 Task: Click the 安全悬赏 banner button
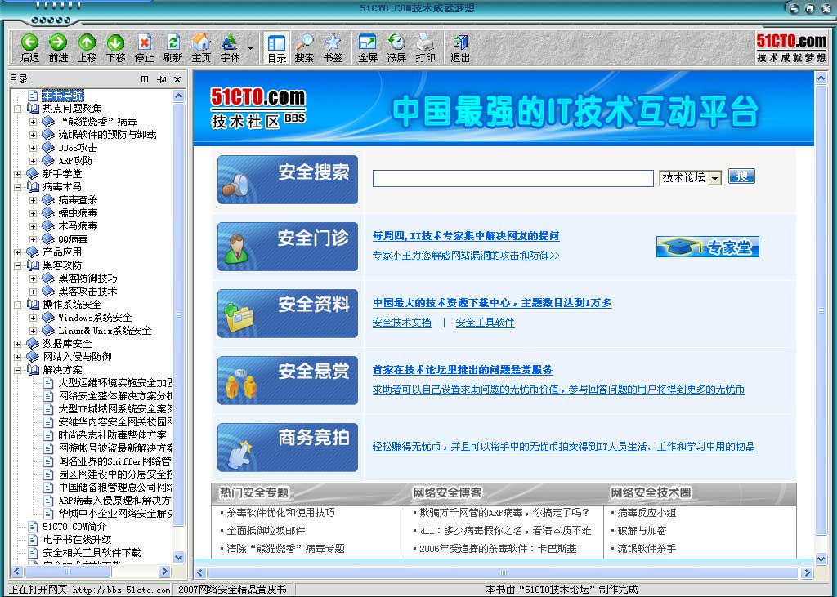coord(288,381)
